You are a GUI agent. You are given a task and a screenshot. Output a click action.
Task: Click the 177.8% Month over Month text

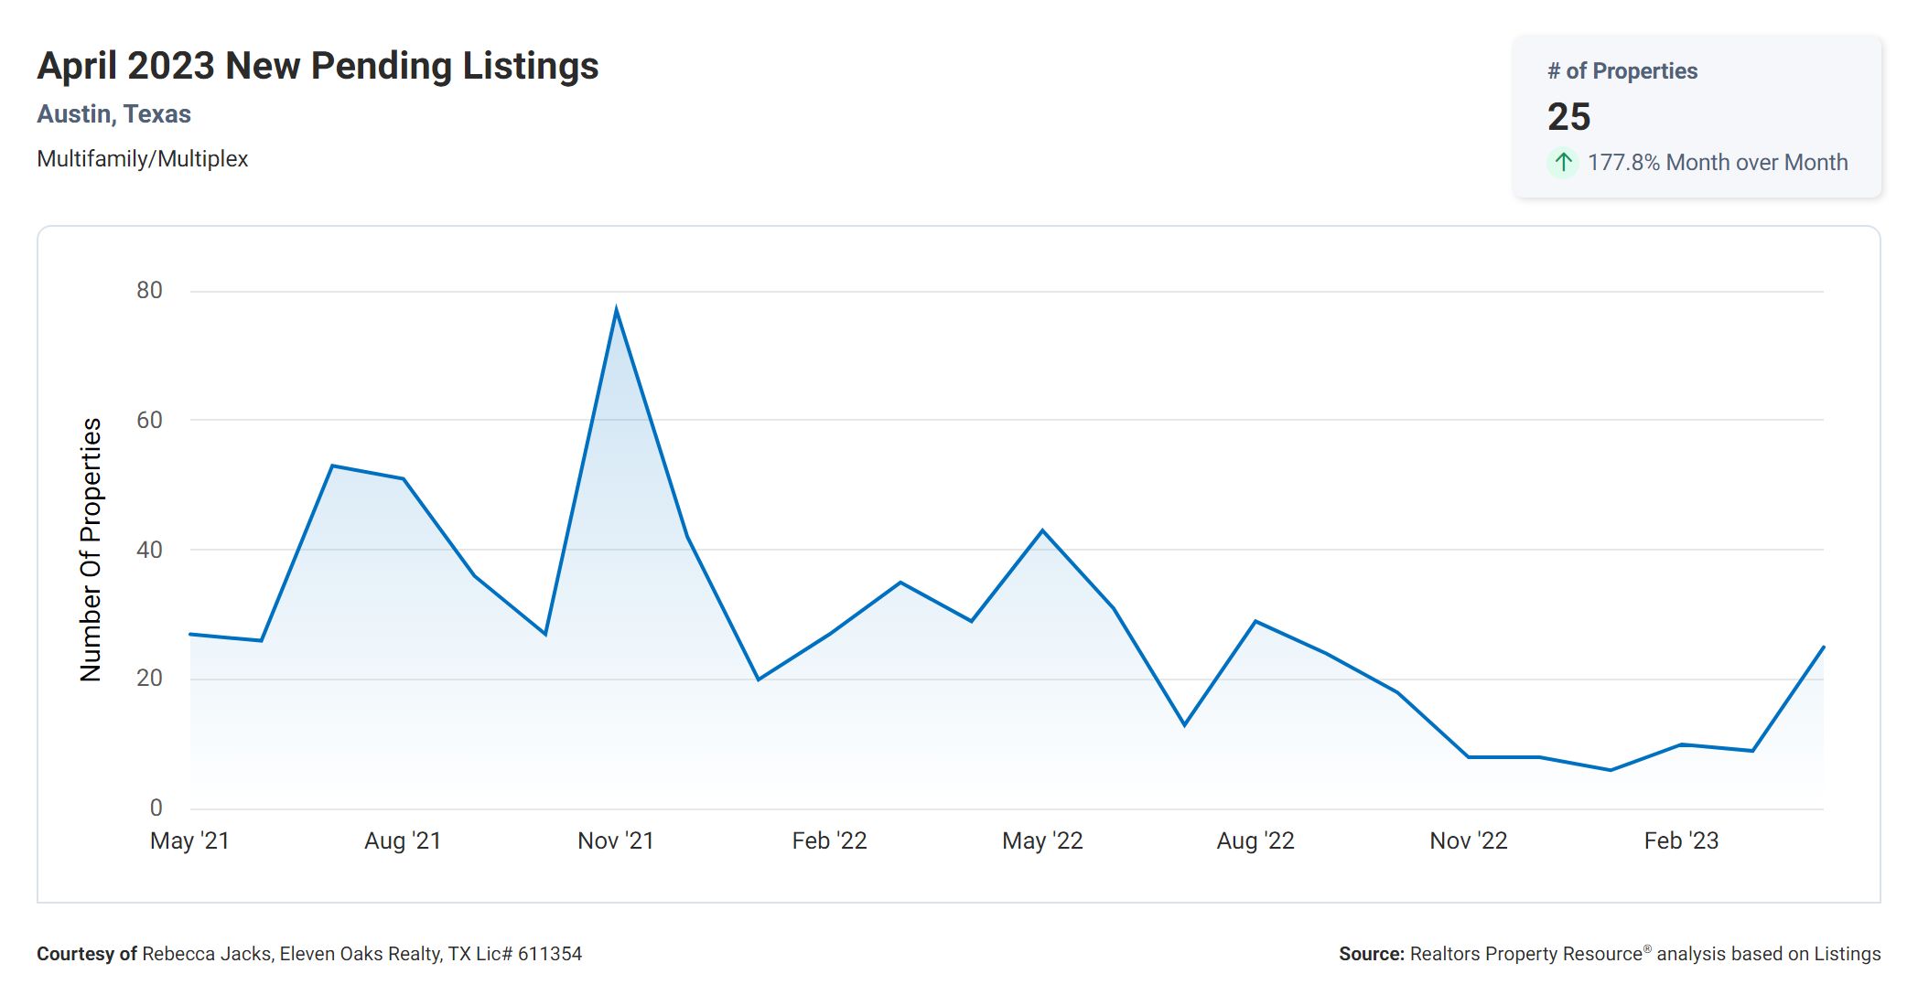click(1717, 163)
